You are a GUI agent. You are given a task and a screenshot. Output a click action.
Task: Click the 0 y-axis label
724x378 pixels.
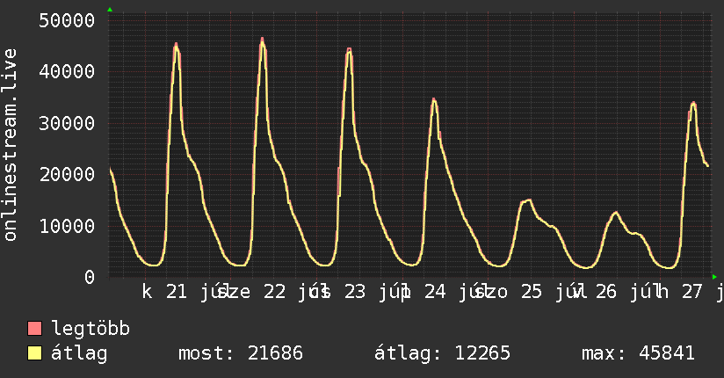point(90,277)
